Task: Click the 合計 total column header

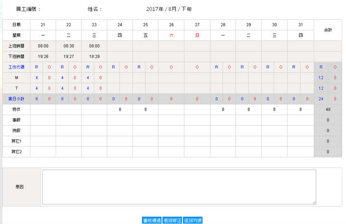Action: pos(328,30)
